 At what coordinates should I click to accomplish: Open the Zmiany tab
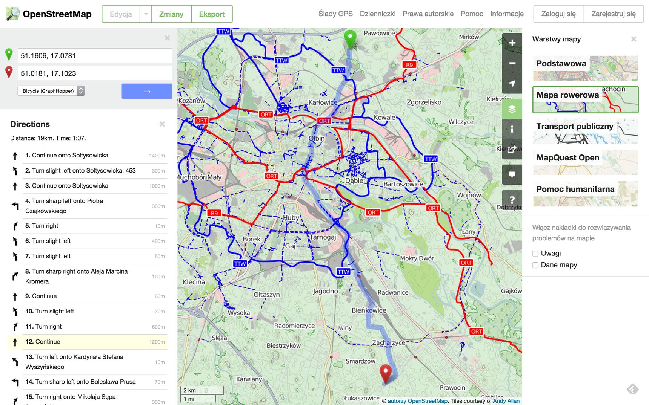coord(171,14)
